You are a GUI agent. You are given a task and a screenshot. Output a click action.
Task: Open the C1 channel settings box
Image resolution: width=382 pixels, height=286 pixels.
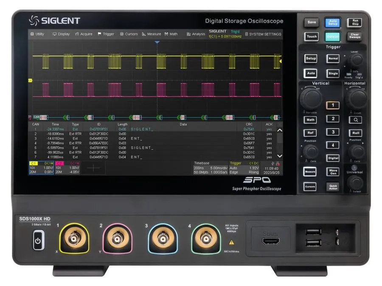point(41,167)
